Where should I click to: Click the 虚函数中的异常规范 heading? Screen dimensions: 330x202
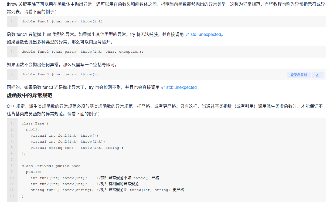click(x=29, y=95)
